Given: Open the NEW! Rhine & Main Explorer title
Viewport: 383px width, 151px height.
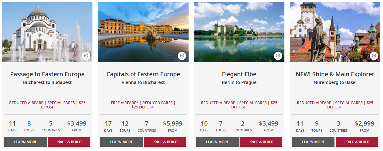Looking at the screenshot, I should [335, 74].
